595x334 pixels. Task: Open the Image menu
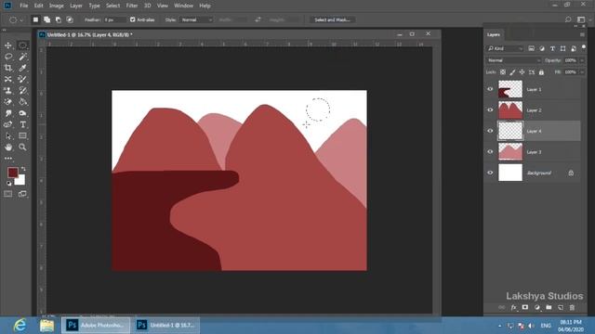coord(56,6)
